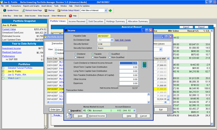This screenshot has width=217, height=130.
Task: Open the Realized Gain/Loss link
Action: [12, 52]
